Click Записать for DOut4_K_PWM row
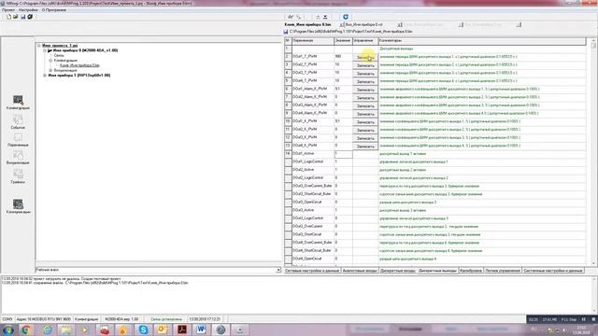Image resolution: width=598 pixels, height=336 pixels. (365, 147)
